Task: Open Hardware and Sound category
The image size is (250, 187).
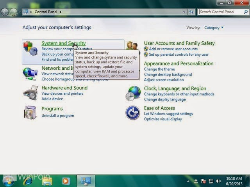Action: pos(64,88)
